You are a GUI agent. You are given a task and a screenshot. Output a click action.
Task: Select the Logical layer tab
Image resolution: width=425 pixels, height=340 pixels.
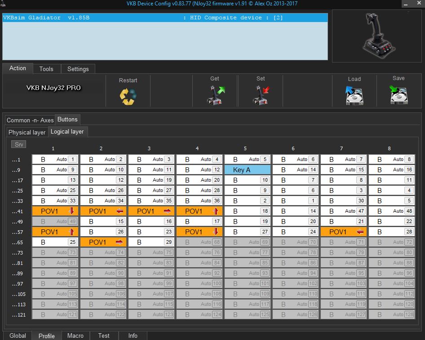[x=67, y=132]
